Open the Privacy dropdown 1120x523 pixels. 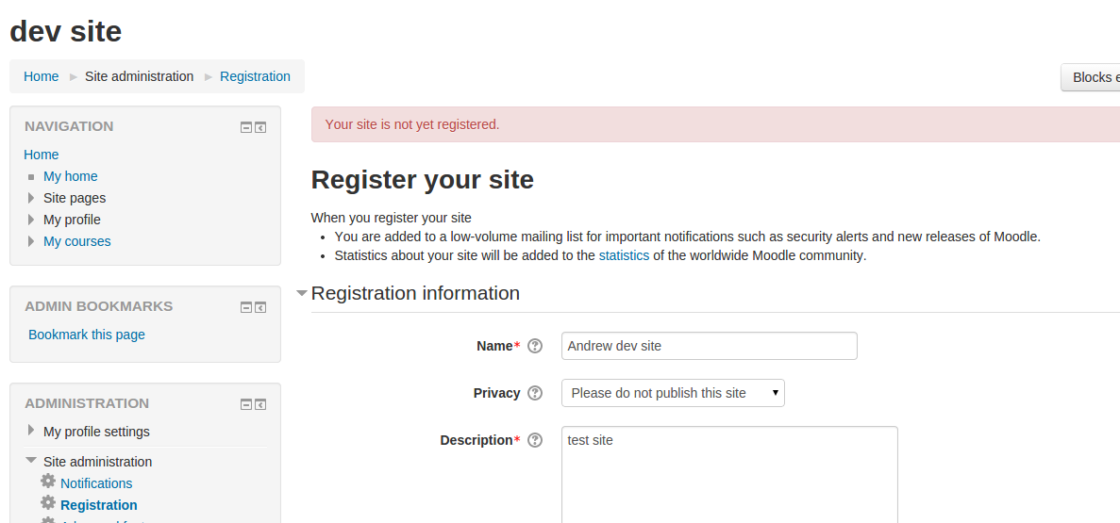click(673, 393)
